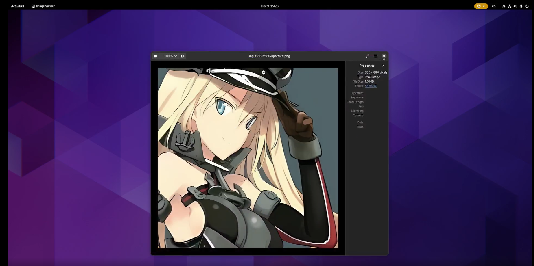Viewport: 534px width, 266px height.
Task: Open the 5215cc17 folder link
Action: click(371, 86)
